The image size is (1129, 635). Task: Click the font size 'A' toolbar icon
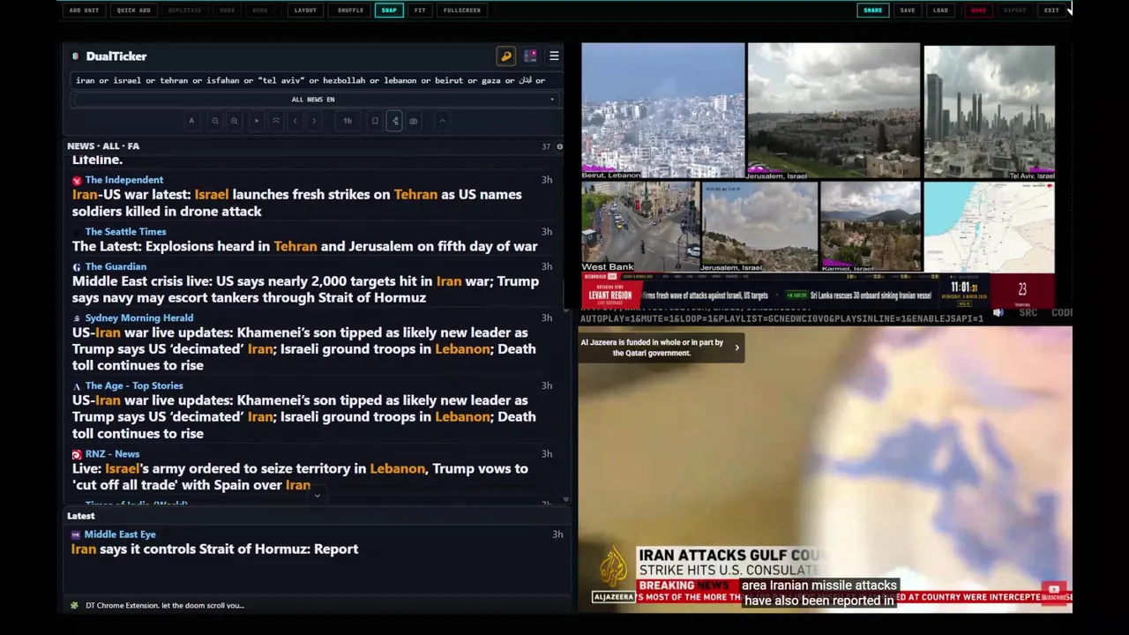[191, 121]
